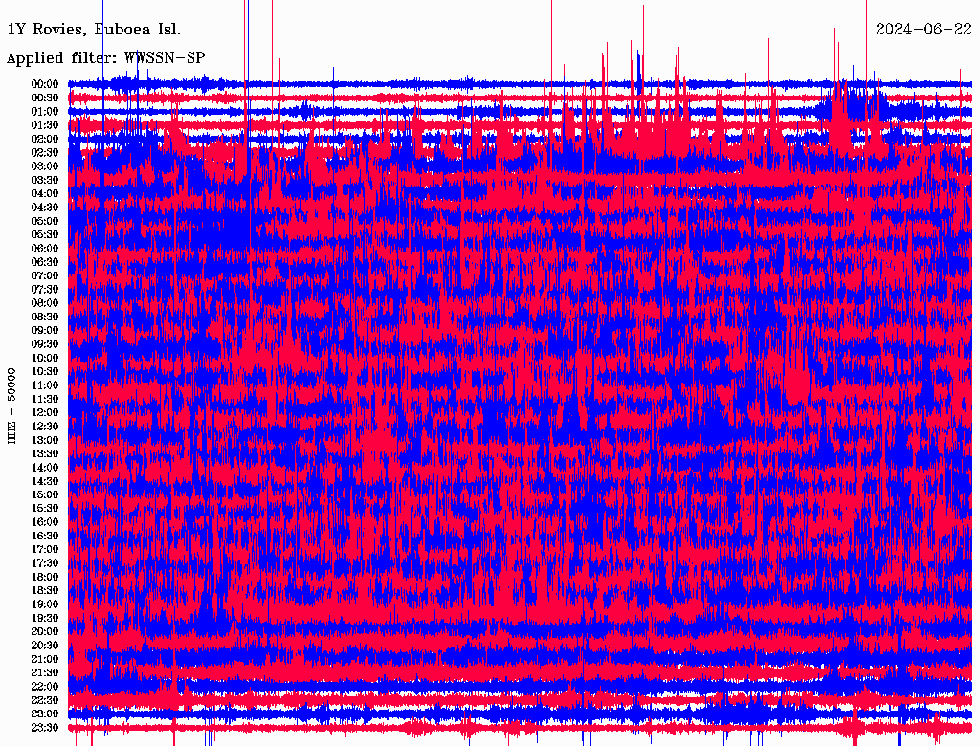Click the 'Applied filter: WWSSN-SP' label
The width and height of the screenshot is (980, 746).
click(105, 57)
